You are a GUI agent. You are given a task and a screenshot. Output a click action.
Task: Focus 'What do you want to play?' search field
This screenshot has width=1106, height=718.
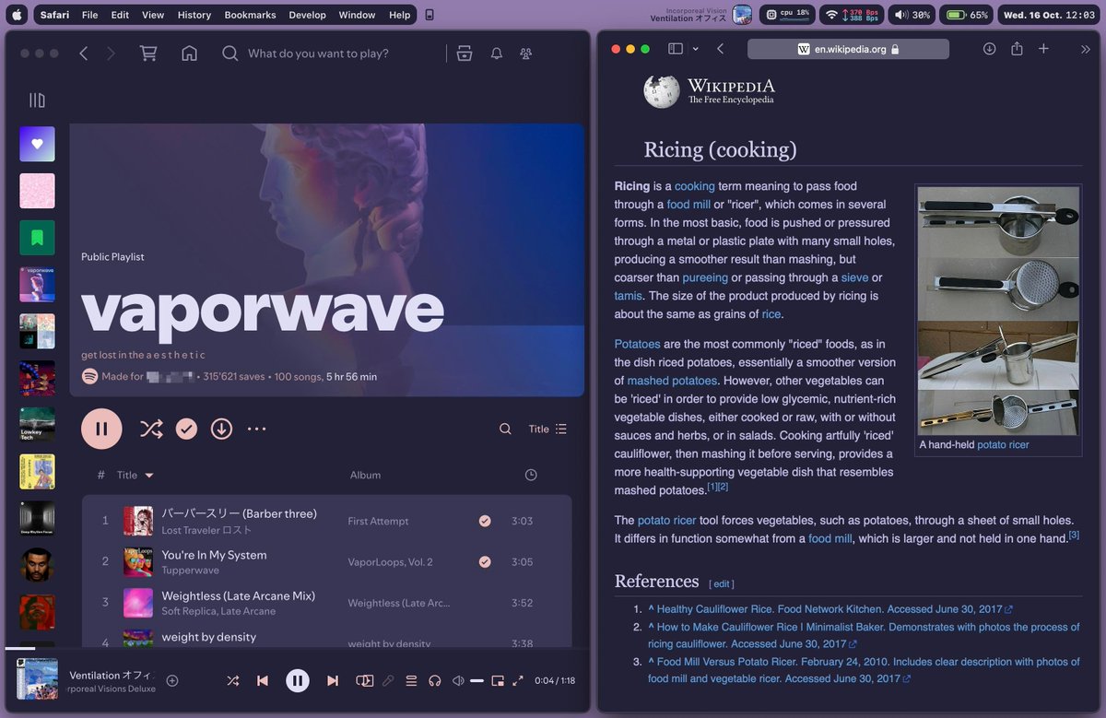coord(318,53)
